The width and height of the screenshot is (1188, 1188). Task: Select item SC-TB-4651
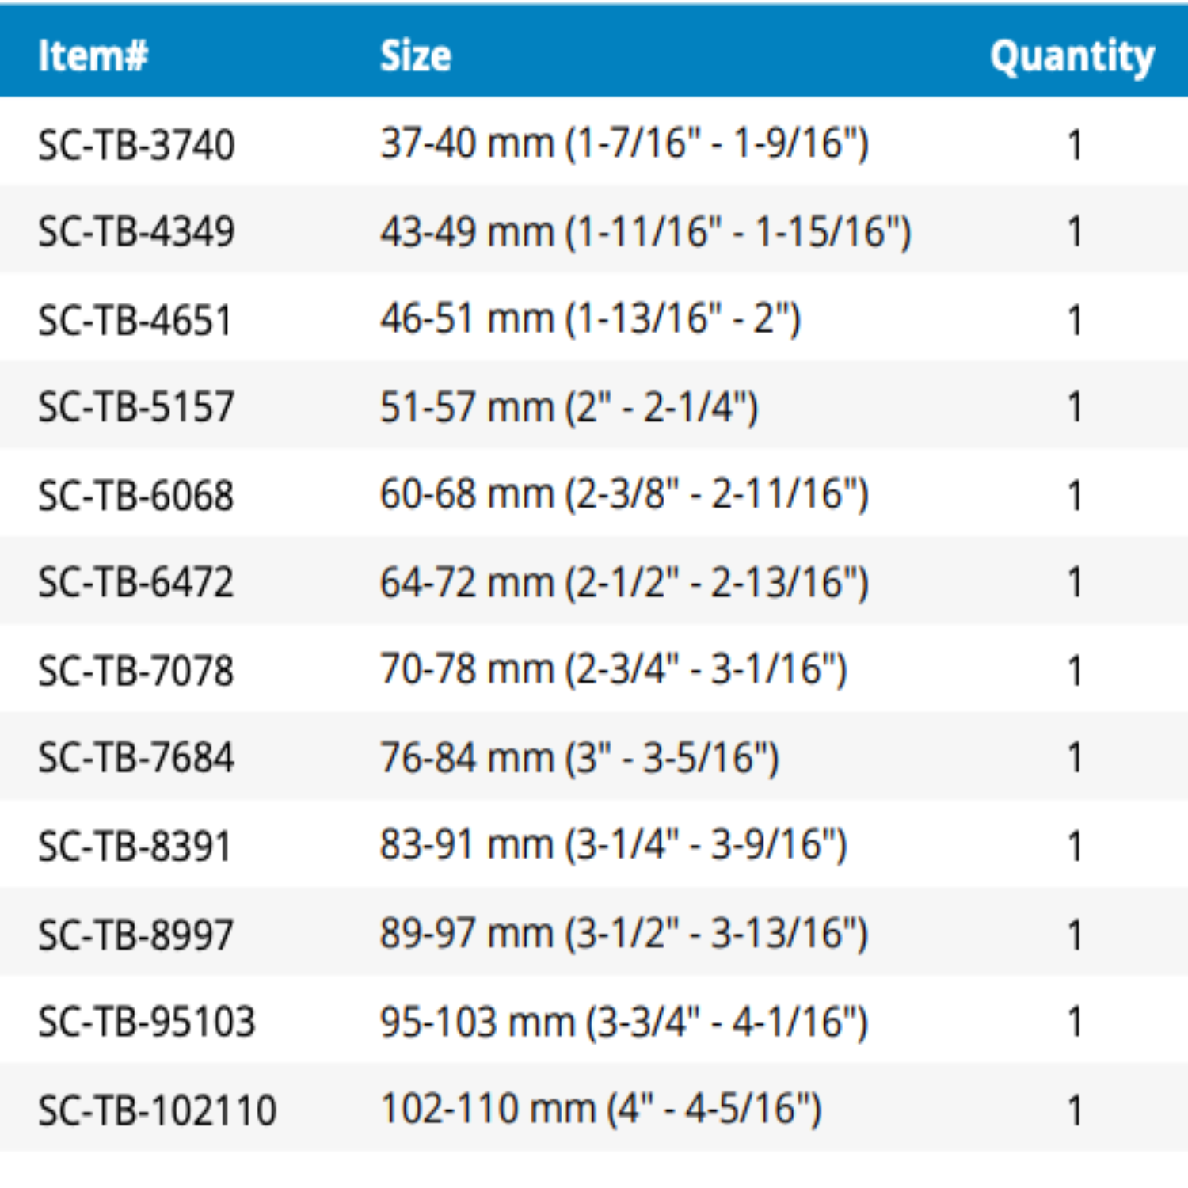tap(135, 321)
